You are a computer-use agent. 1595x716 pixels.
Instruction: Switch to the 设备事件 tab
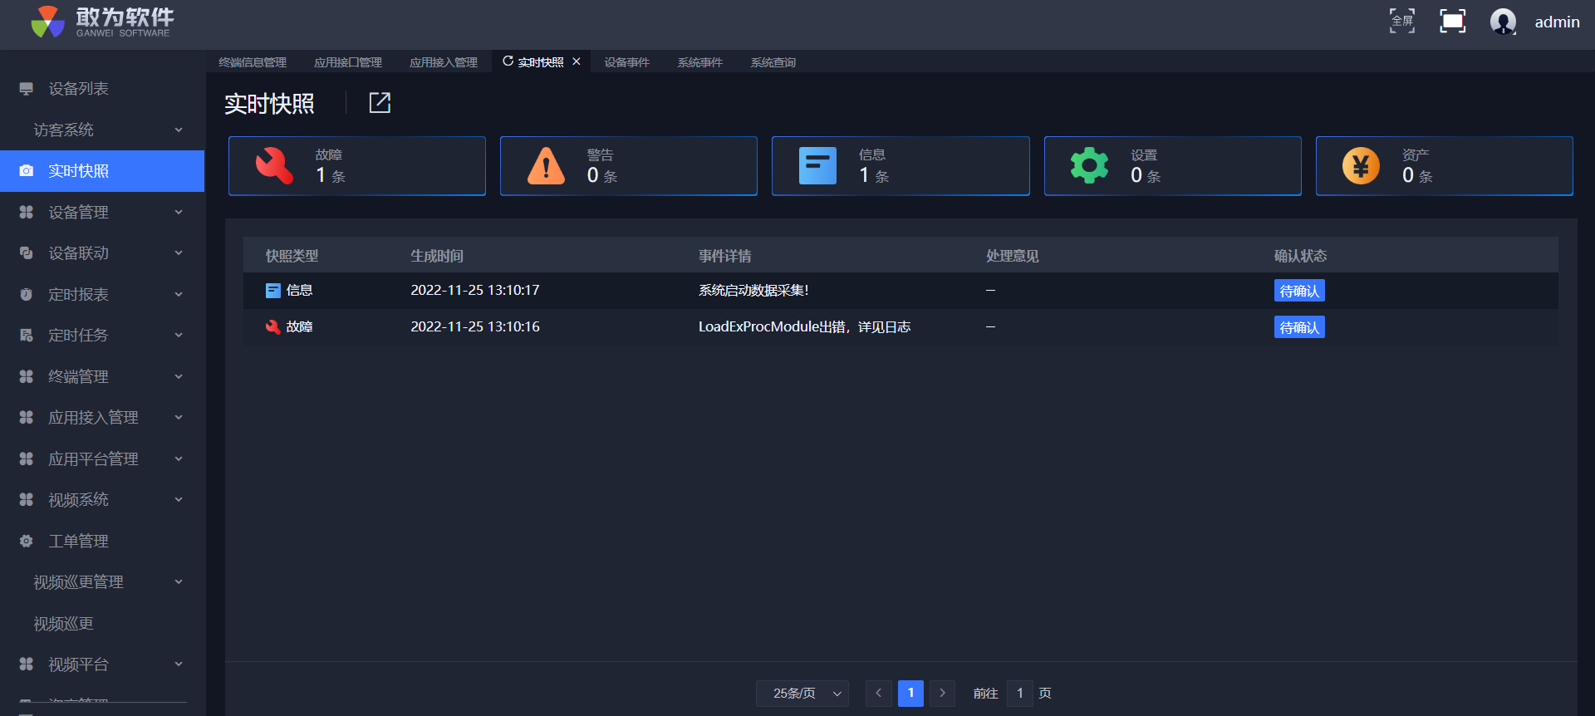coord(626,62)
